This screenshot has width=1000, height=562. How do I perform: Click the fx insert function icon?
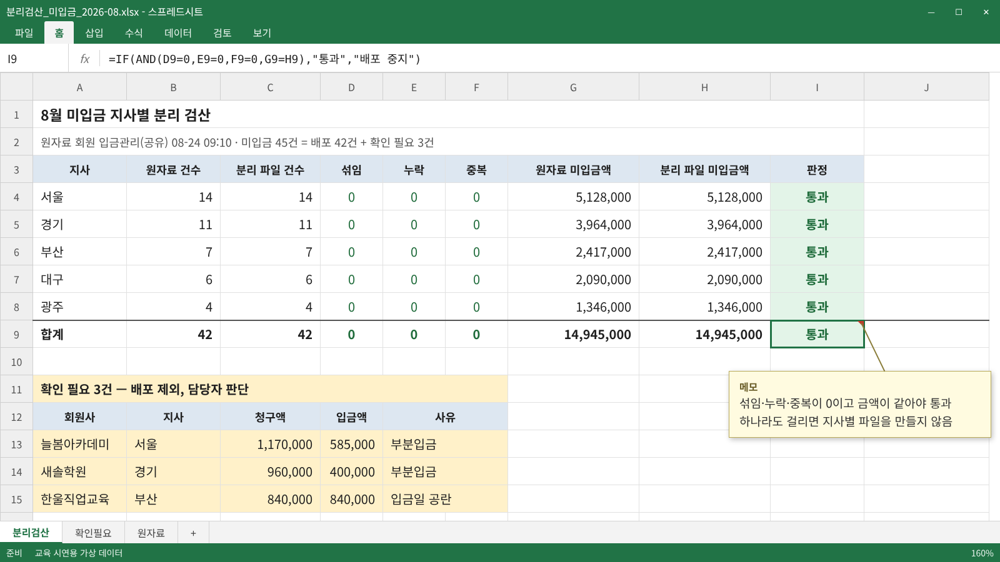click(85, 59)
